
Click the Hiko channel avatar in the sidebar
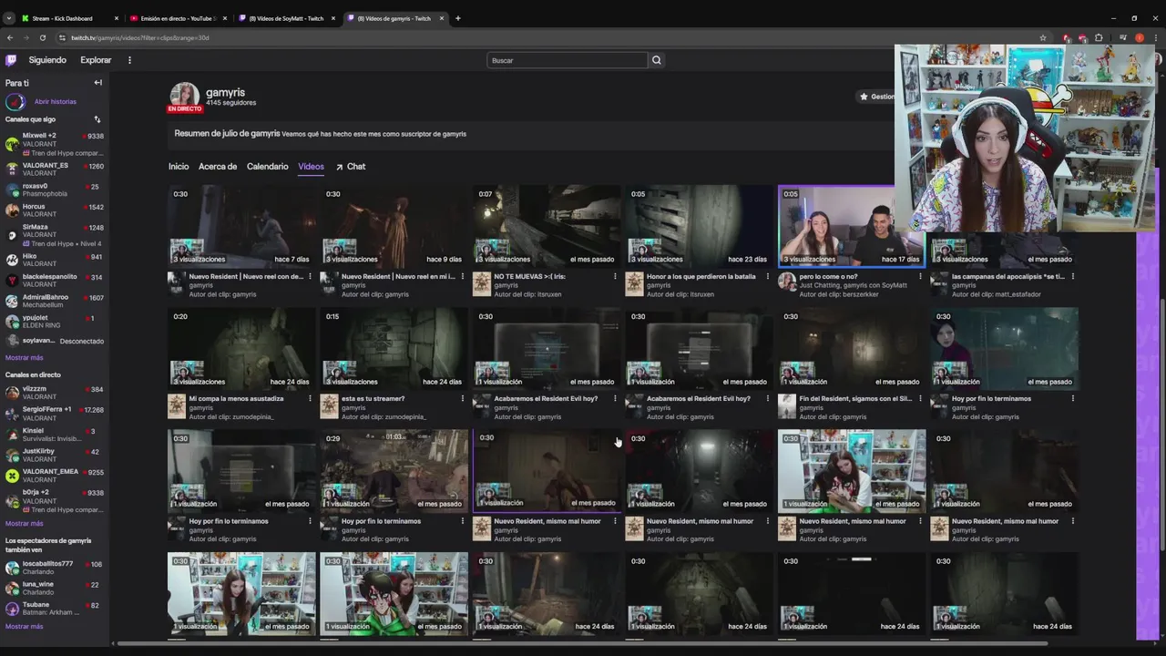coord(12,261)
